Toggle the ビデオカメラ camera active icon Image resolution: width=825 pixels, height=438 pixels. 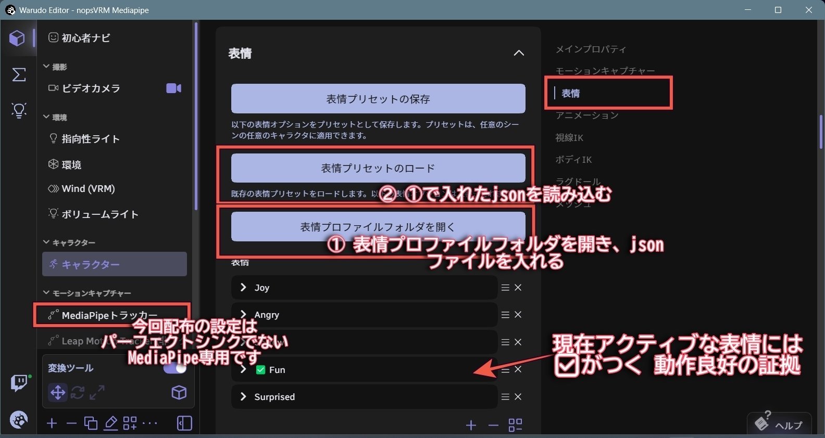(174, 88)
